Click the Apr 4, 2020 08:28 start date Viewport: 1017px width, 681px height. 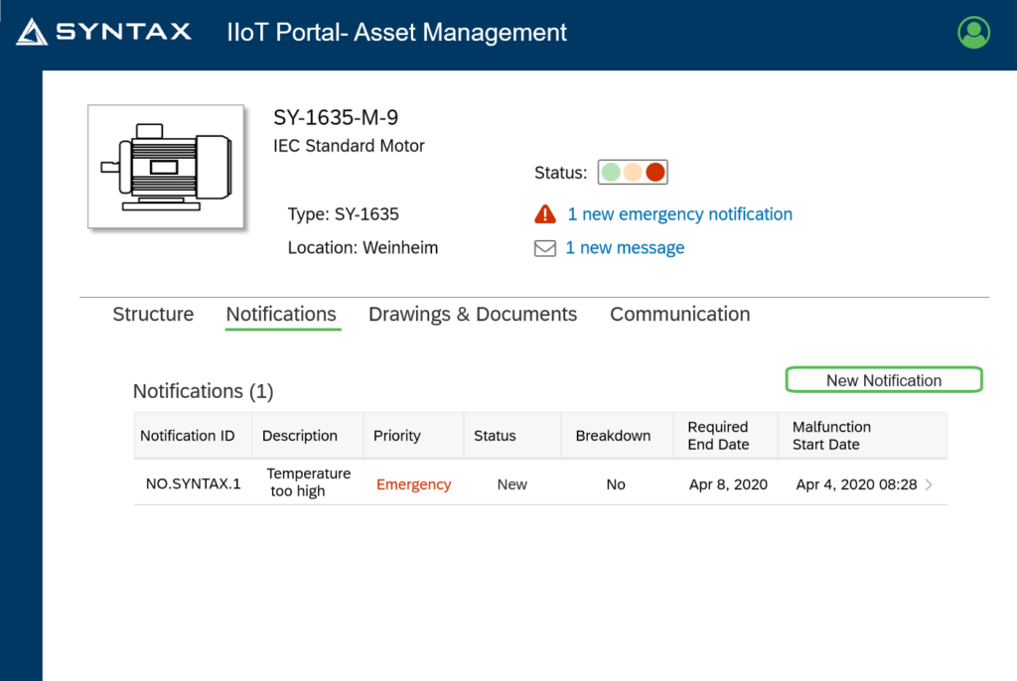coord(856,484)
